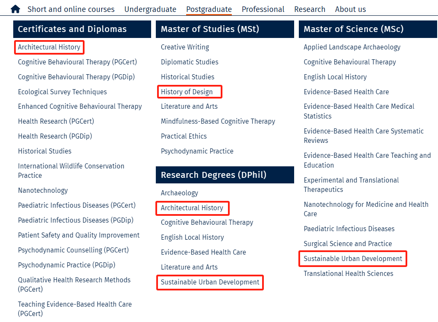Open the Short and online courses menu
Screen dimensions: 438x322
[x=71, y=9]
